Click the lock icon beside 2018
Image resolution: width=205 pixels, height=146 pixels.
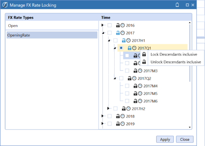pyautogui.click(x=118, y=116)
